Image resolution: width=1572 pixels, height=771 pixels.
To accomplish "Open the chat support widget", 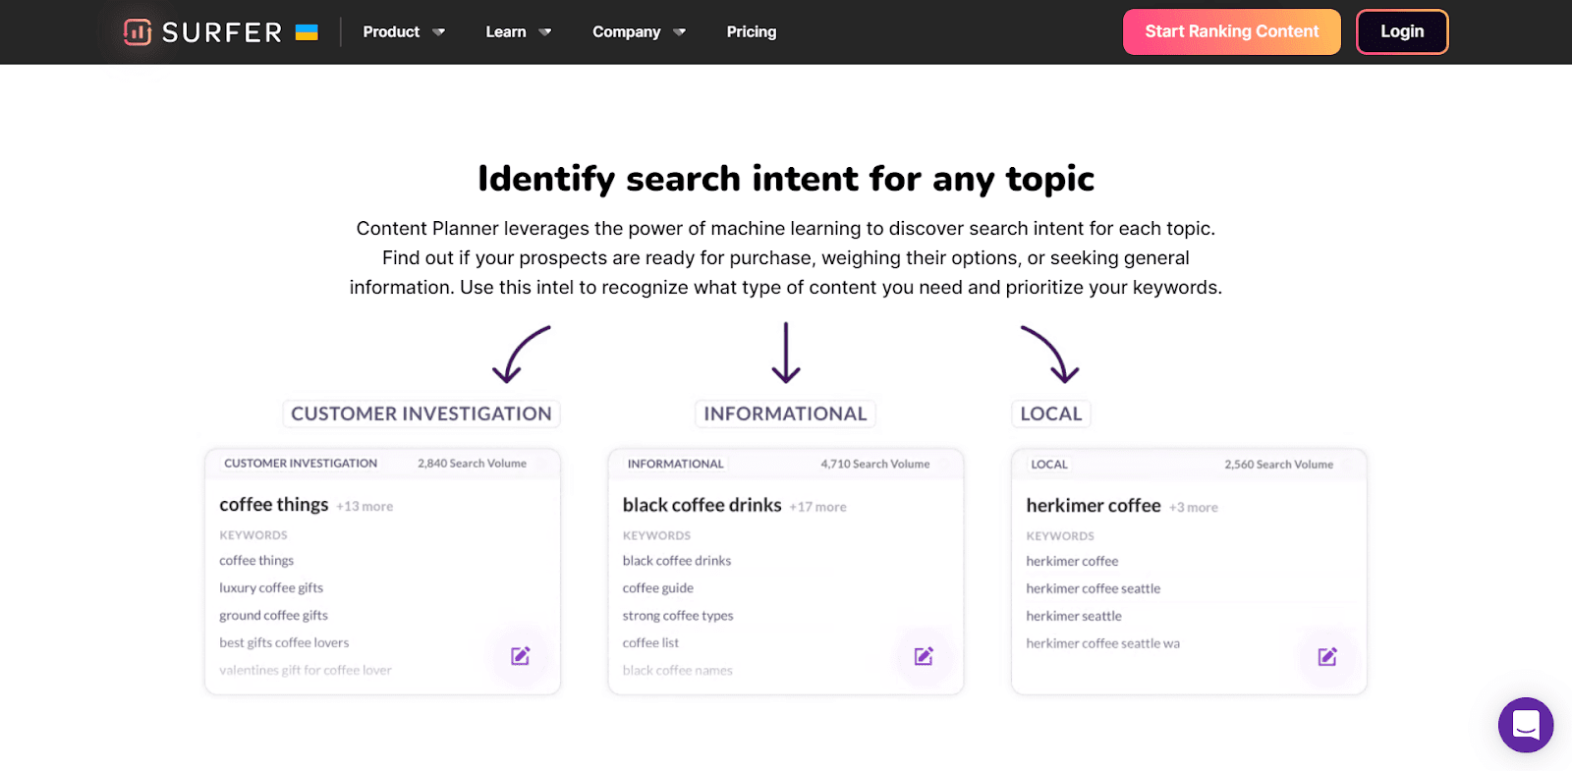I will point(1525,725).
